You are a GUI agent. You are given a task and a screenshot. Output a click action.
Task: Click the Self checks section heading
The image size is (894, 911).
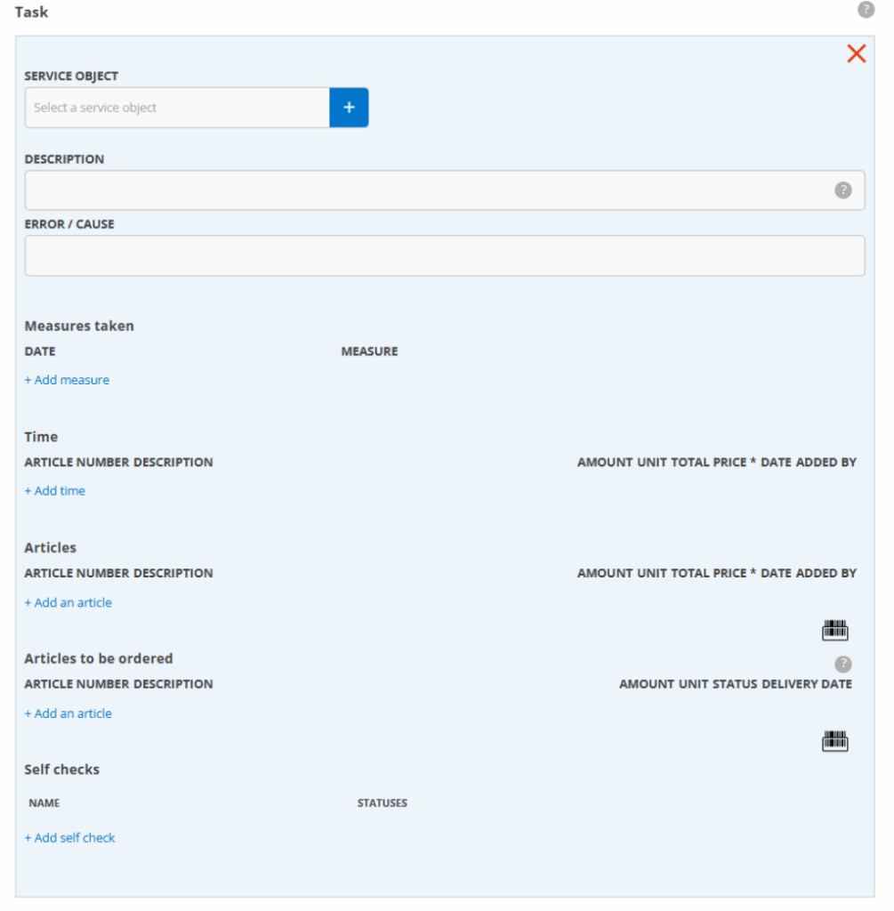click(62, 770)
